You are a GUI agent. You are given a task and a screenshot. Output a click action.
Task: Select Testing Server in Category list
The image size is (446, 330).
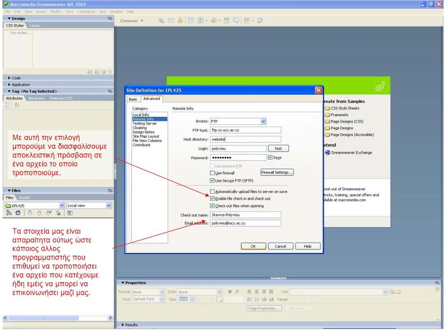coord(145,123)
